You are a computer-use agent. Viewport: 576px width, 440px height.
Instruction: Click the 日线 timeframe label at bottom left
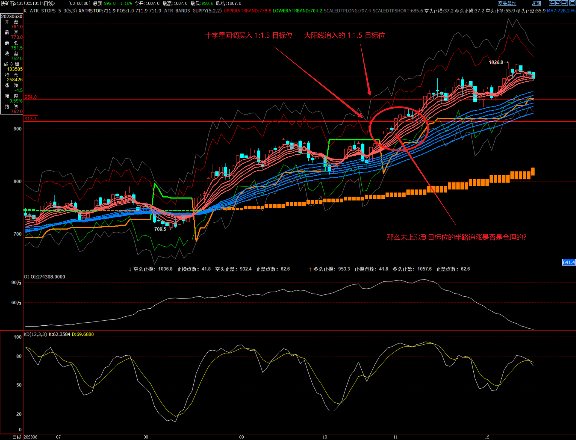tap(17, 437)
